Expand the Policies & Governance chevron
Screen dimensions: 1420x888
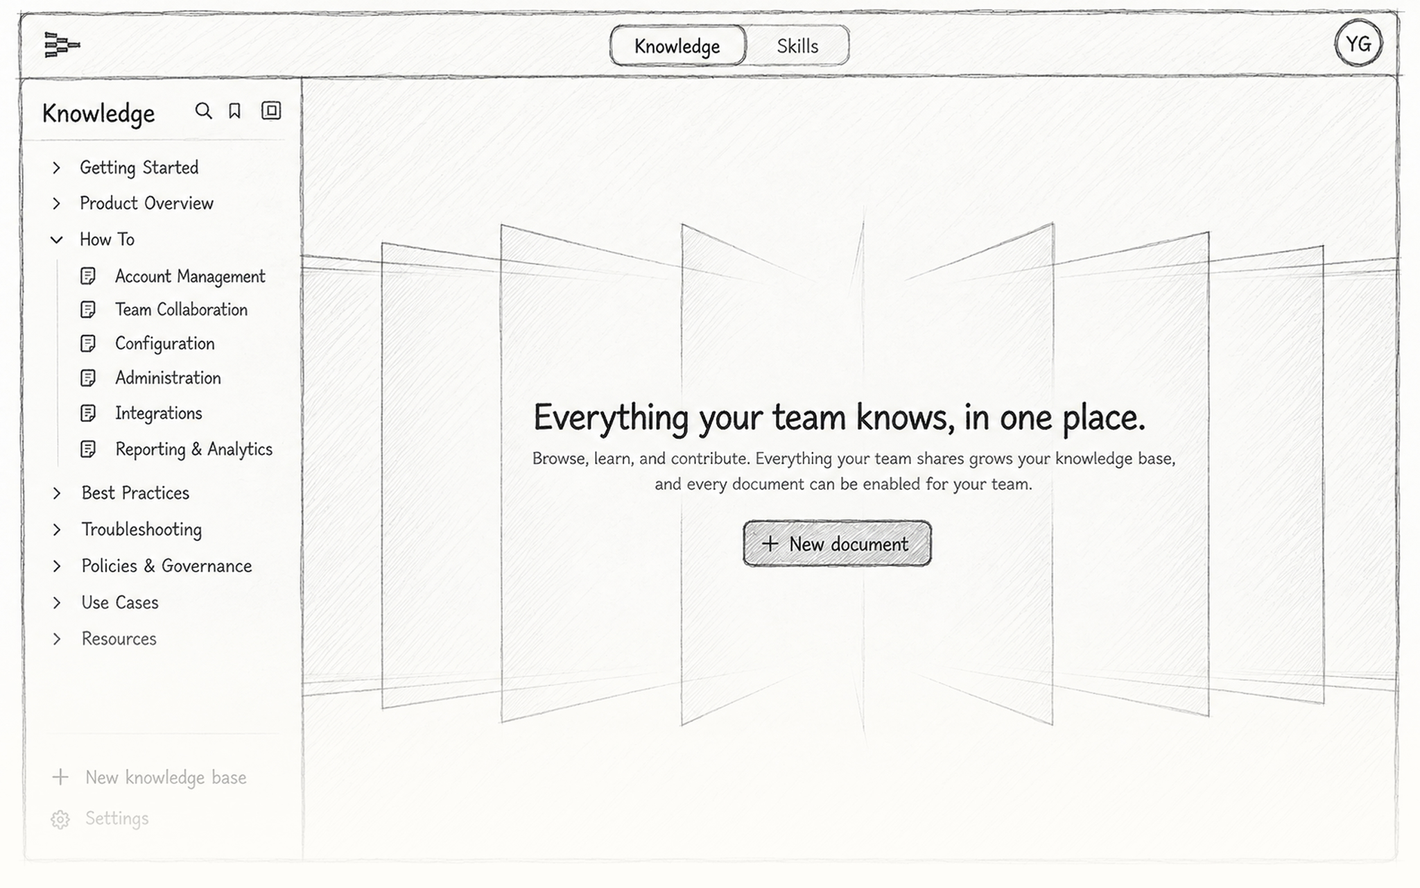57,567
